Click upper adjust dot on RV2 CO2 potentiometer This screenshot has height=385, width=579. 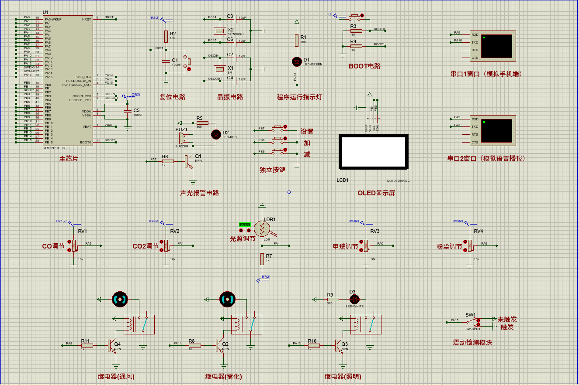click(162, 242)
